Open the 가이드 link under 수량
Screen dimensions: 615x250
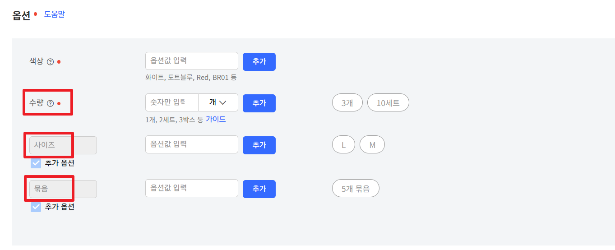click(216, 119)
